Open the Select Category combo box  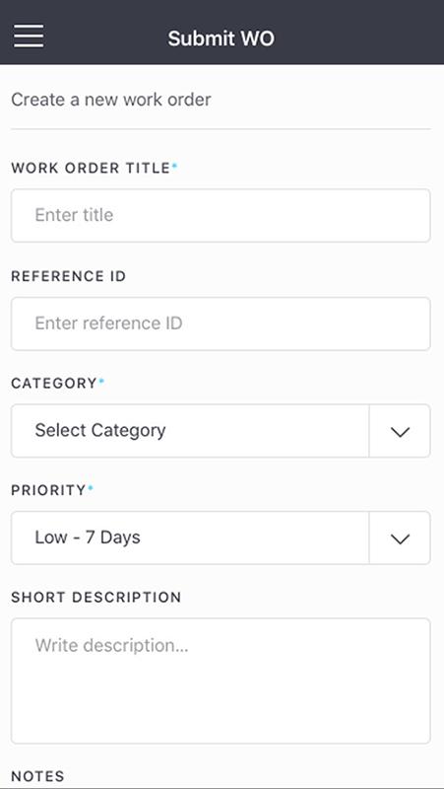(x=221, y=431)
